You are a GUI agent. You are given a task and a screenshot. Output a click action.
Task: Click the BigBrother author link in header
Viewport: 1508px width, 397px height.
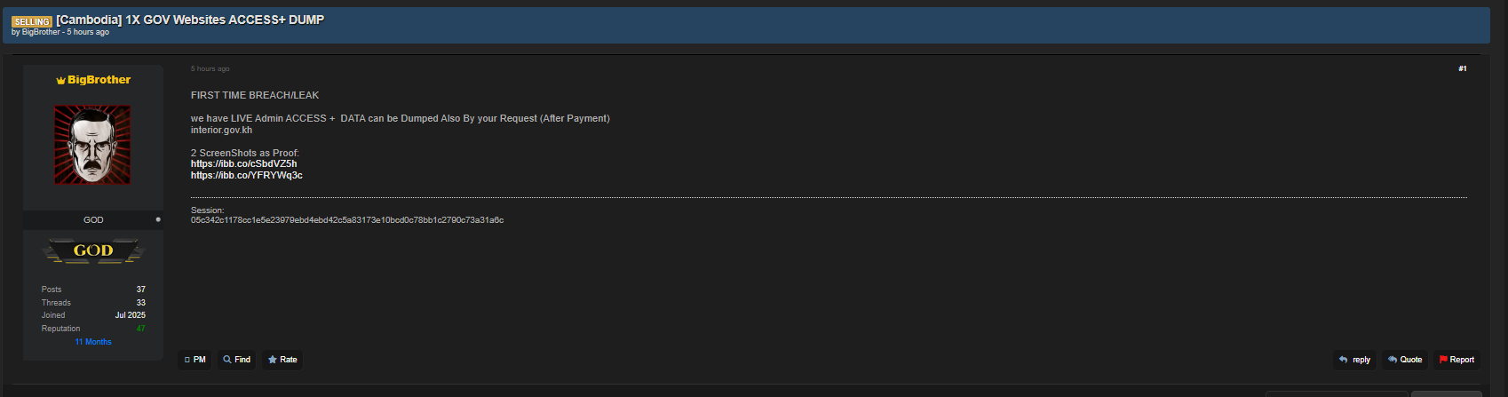(41, 32)
